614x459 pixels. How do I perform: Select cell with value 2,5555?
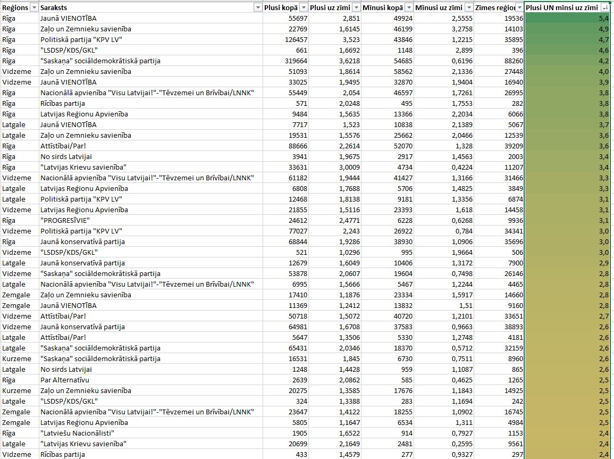coord(444,19)
